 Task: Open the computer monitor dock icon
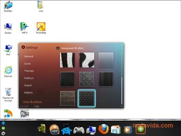tap(91, 130)
